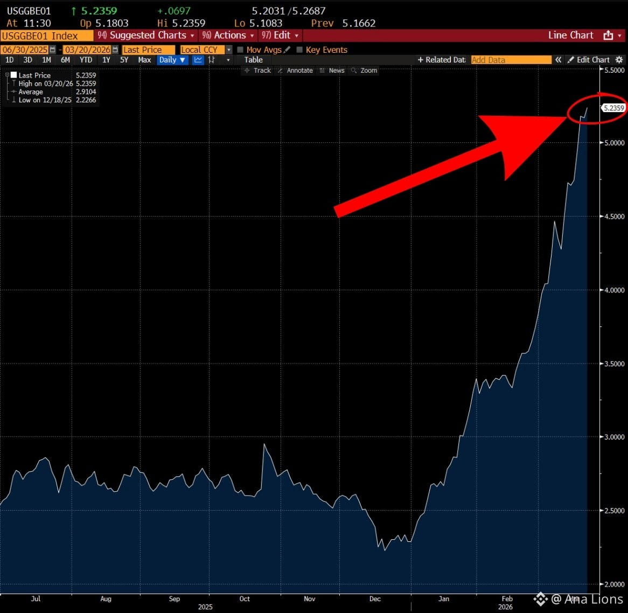Click the 5.2031/5.2687 bid ask quote
Screen dimensions: 628x613
tap(289, 11)
